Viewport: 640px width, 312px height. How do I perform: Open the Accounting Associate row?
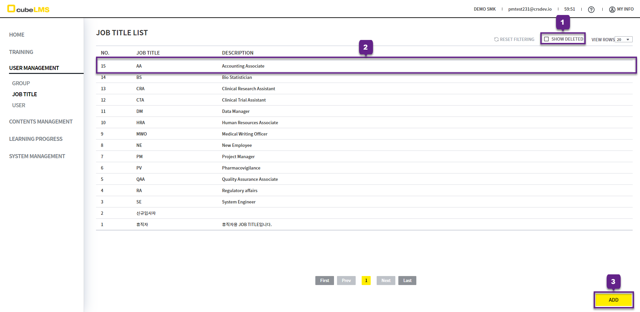click(243, 66)
